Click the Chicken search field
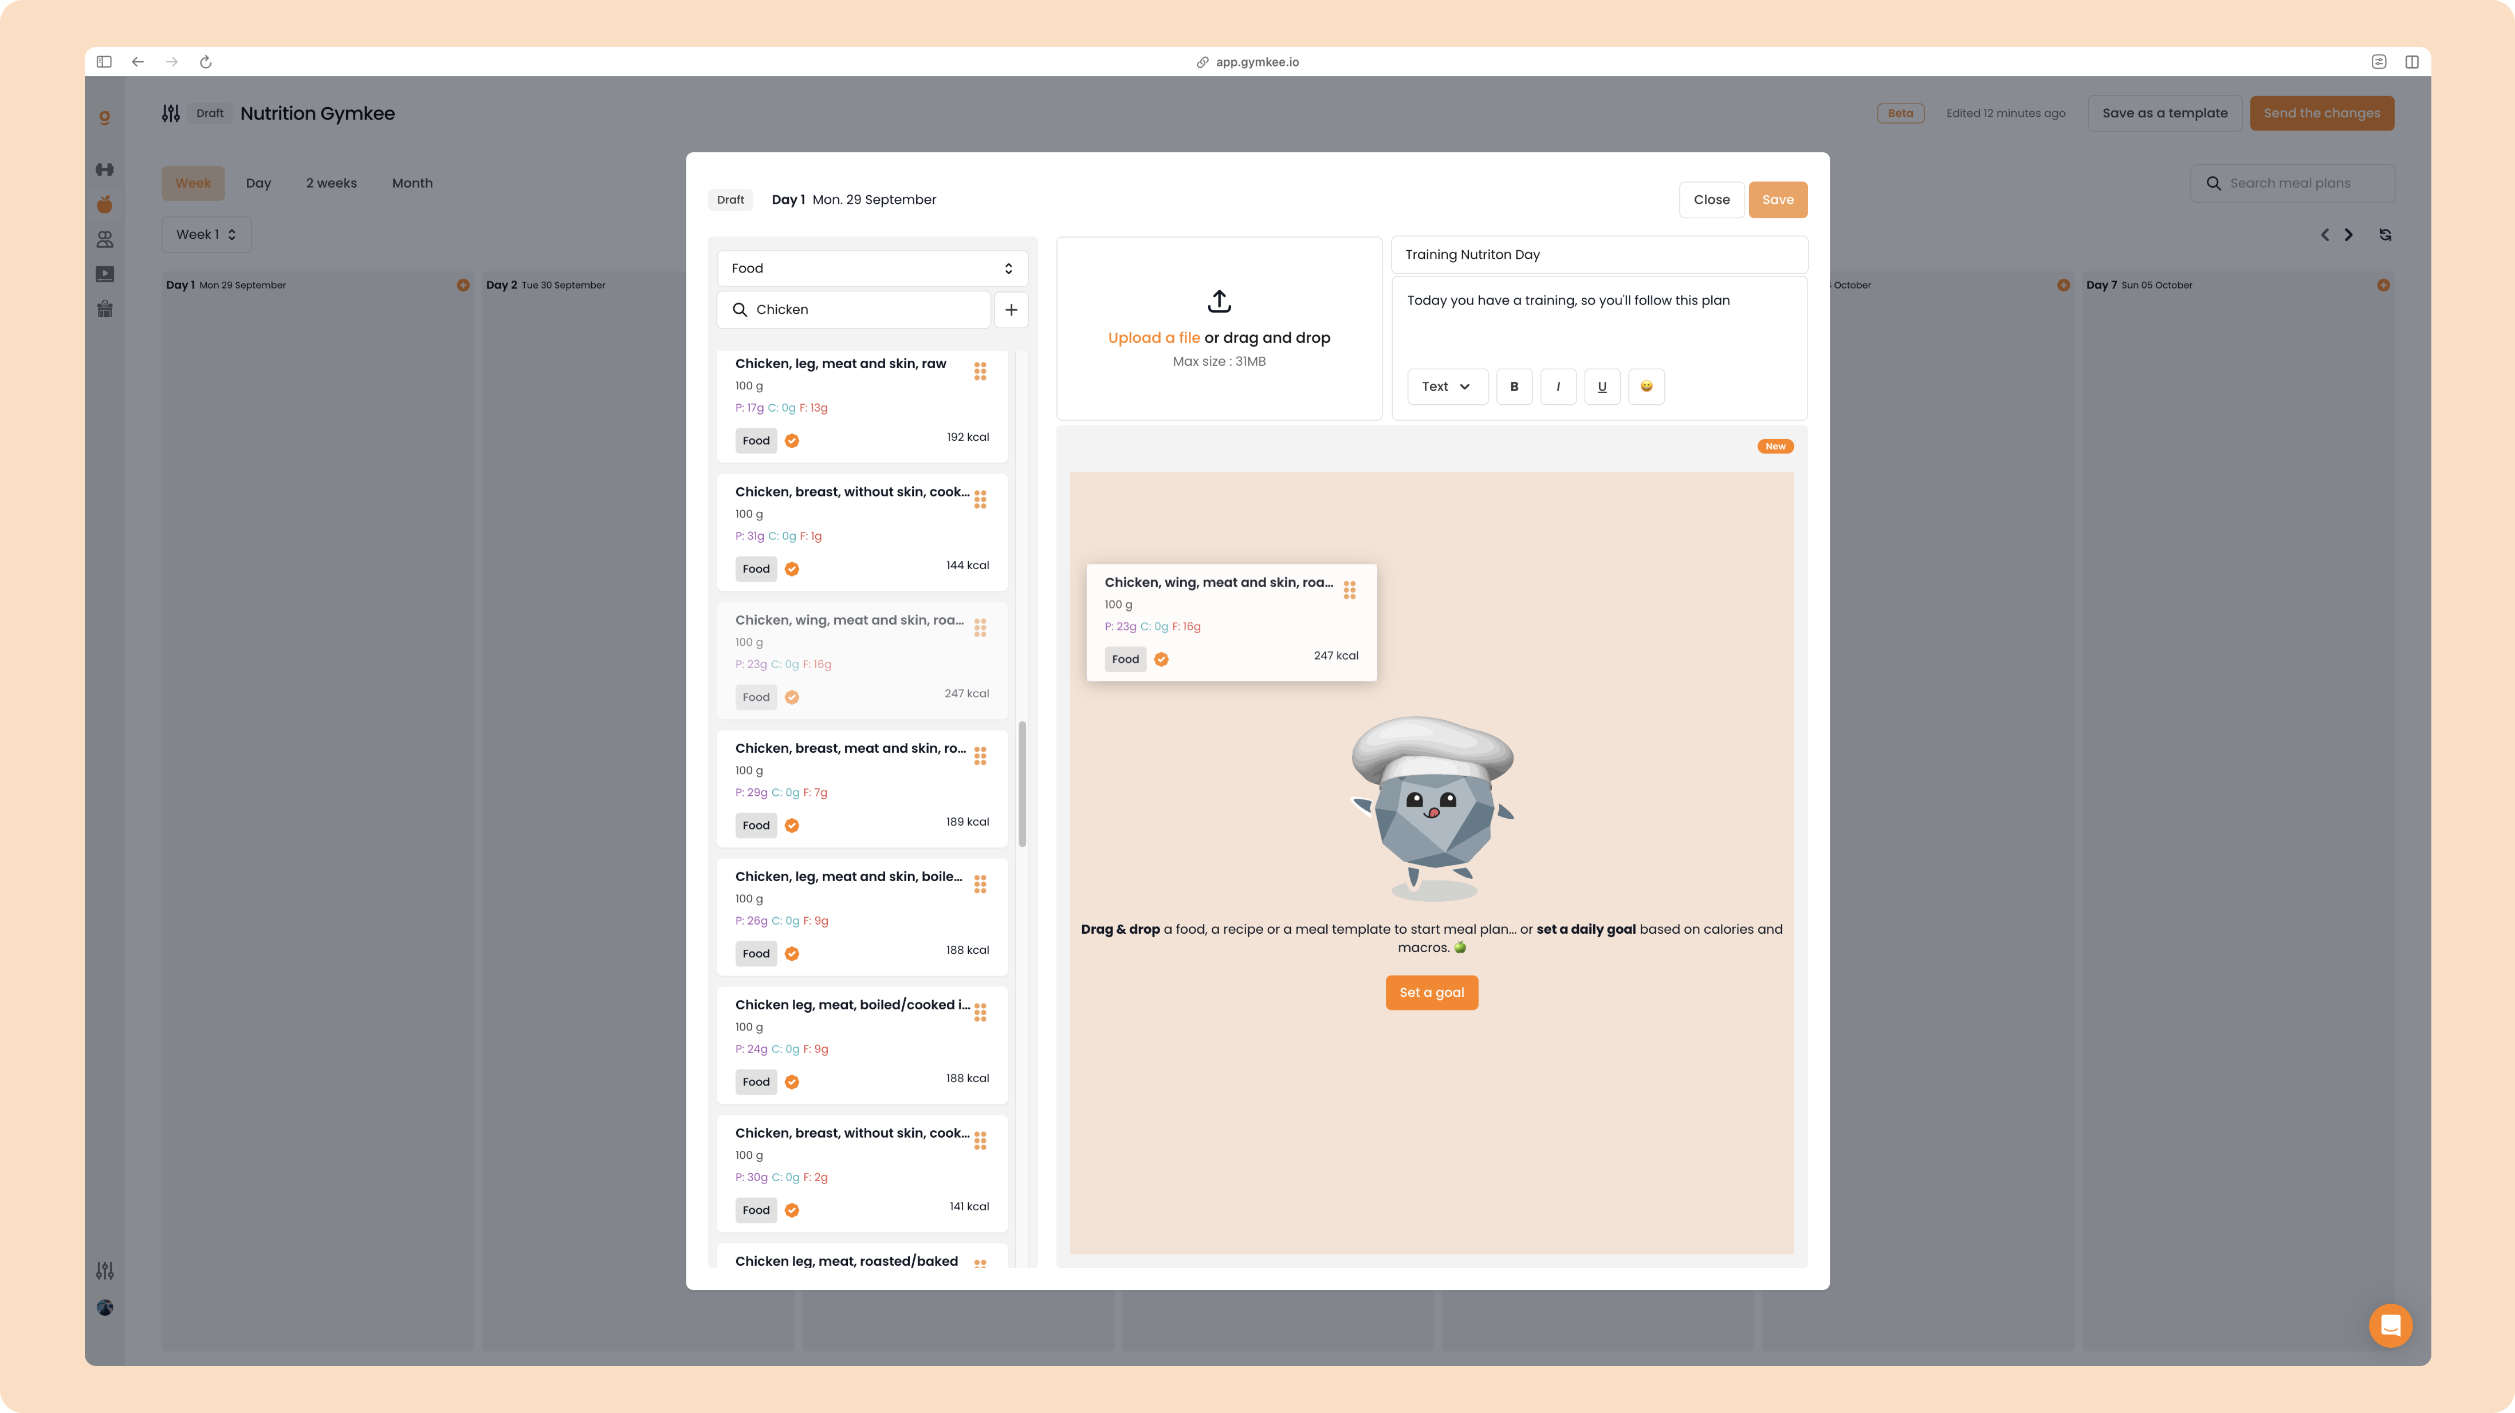2515x1413 pixels. coord(854,309)
